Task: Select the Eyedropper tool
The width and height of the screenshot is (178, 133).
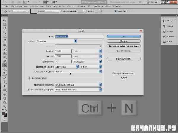Action: [4, 41]
